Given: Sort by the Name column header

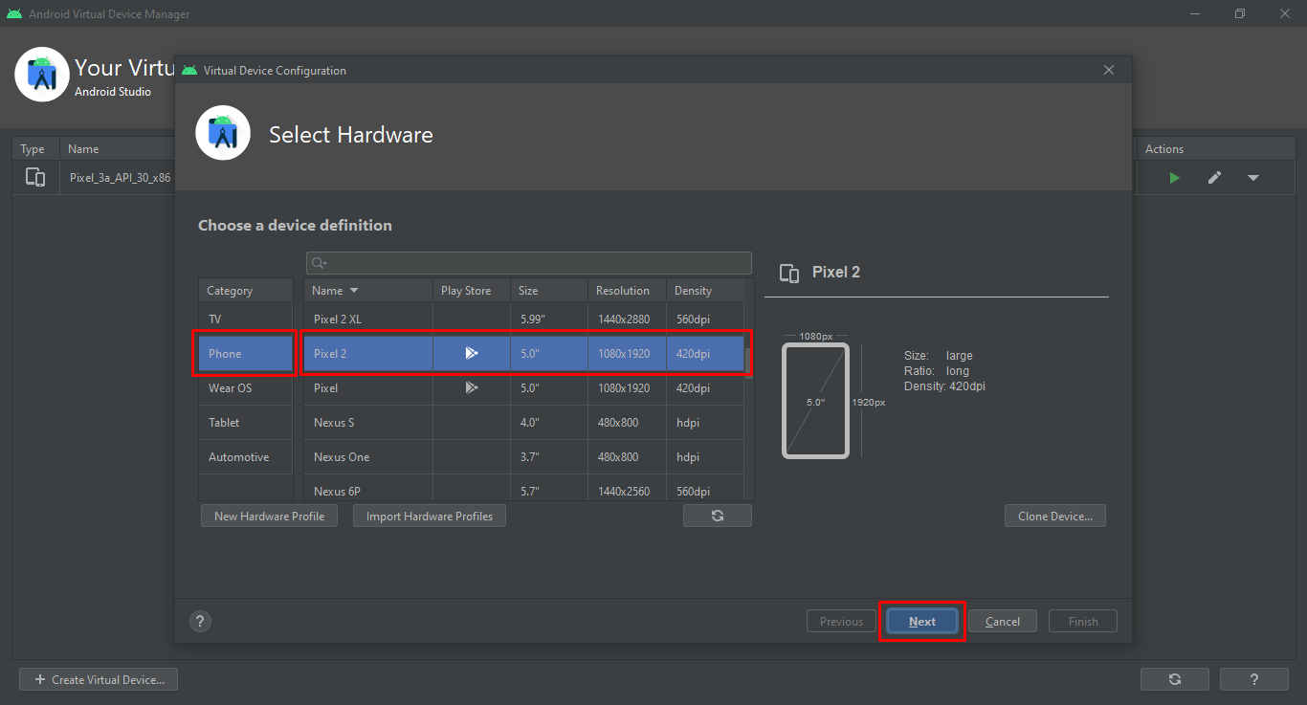Looking at the screenshot, I should click(368, 291).
